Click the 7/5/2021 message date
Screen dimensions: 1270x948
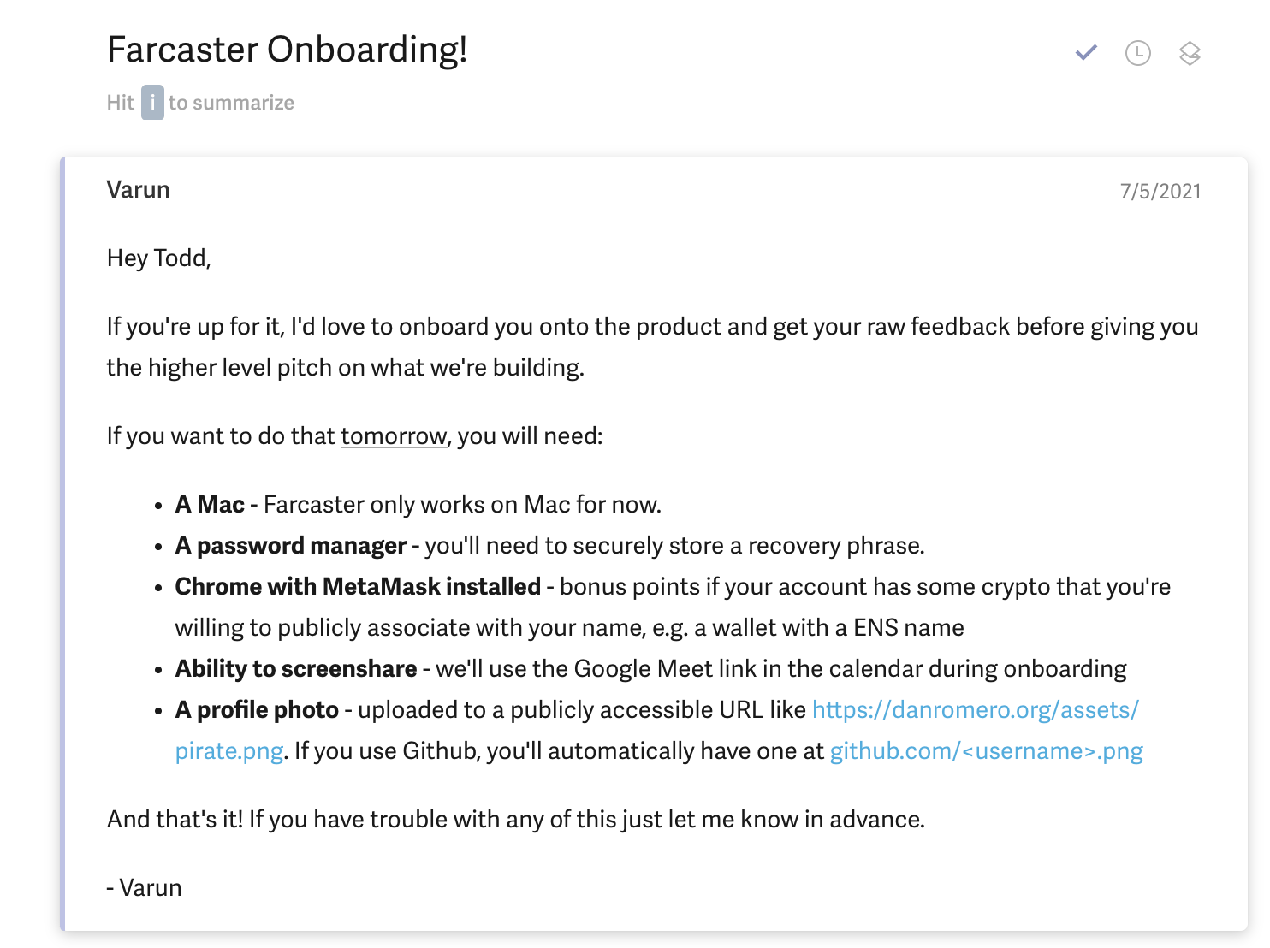pos(1160,191)
